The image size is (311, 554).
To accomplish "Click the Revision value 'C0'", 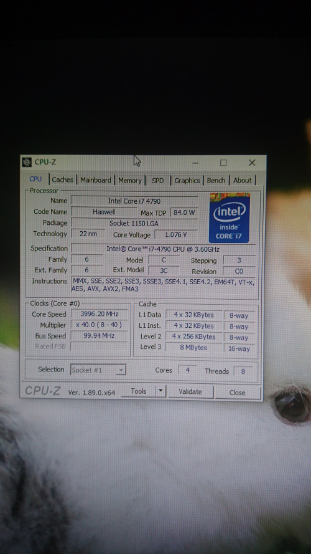I will (x=239, y=271).
